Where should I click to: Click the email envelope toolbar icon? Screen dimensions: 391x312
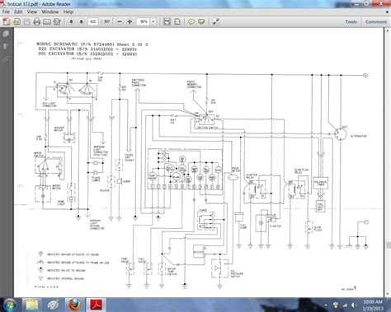click(x=47, y=21)
